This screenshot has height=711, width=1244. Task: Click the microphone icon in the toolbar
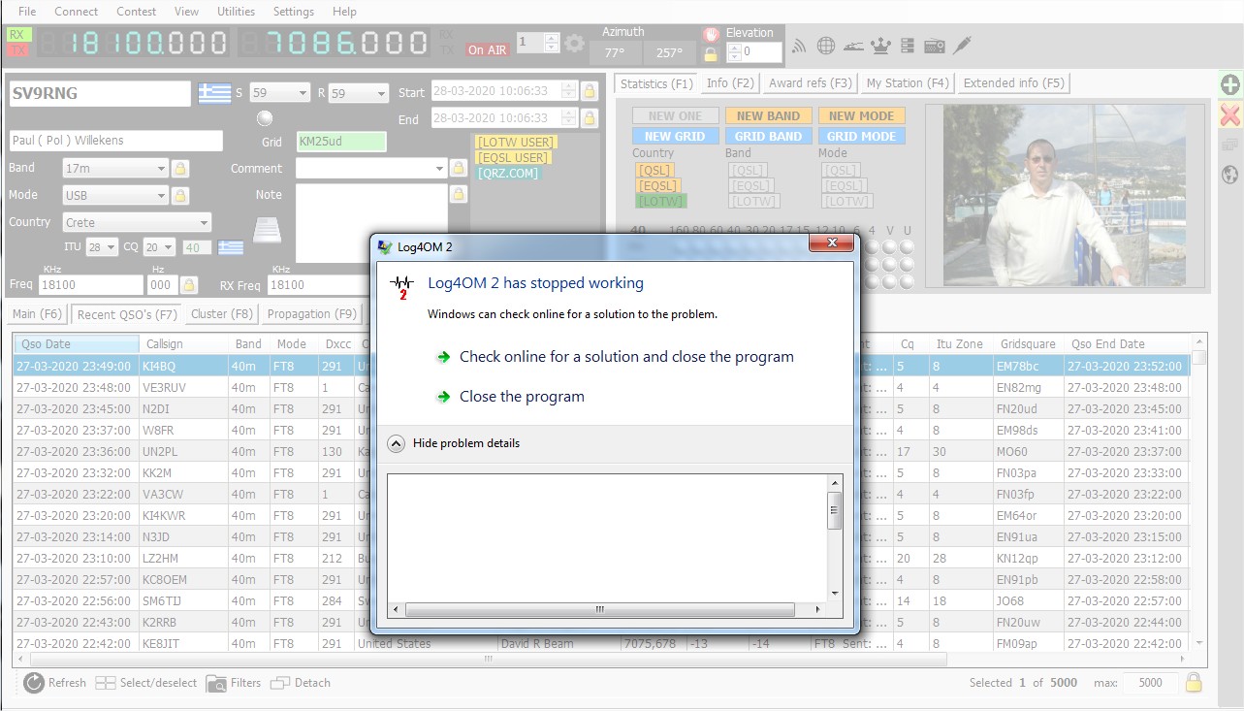point(962,45)
